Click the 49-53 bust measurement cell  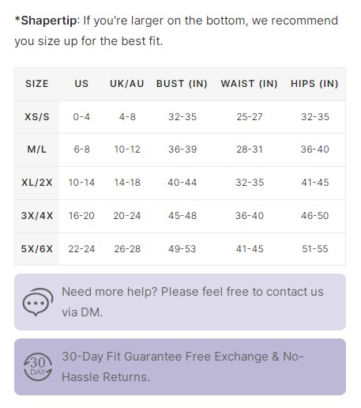(182, 249)
